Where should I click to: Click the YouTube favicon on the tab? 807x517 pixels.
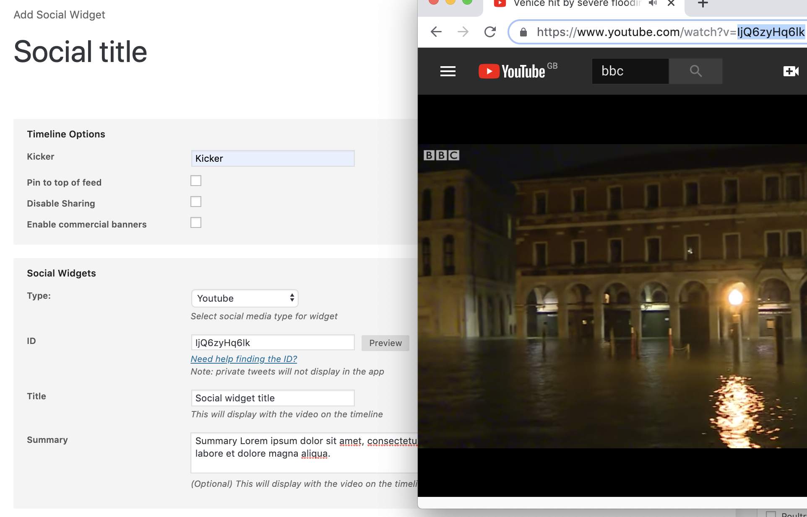tap(500, 3)
